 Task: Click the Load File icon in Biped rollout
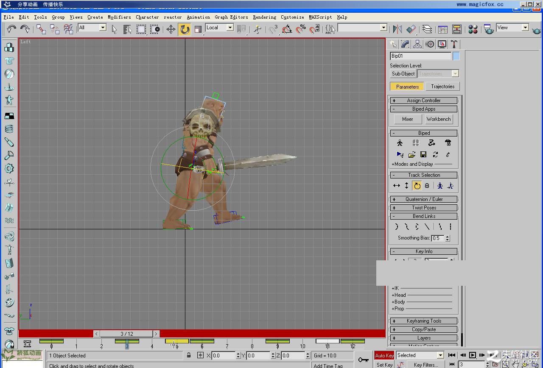[411, 154]
